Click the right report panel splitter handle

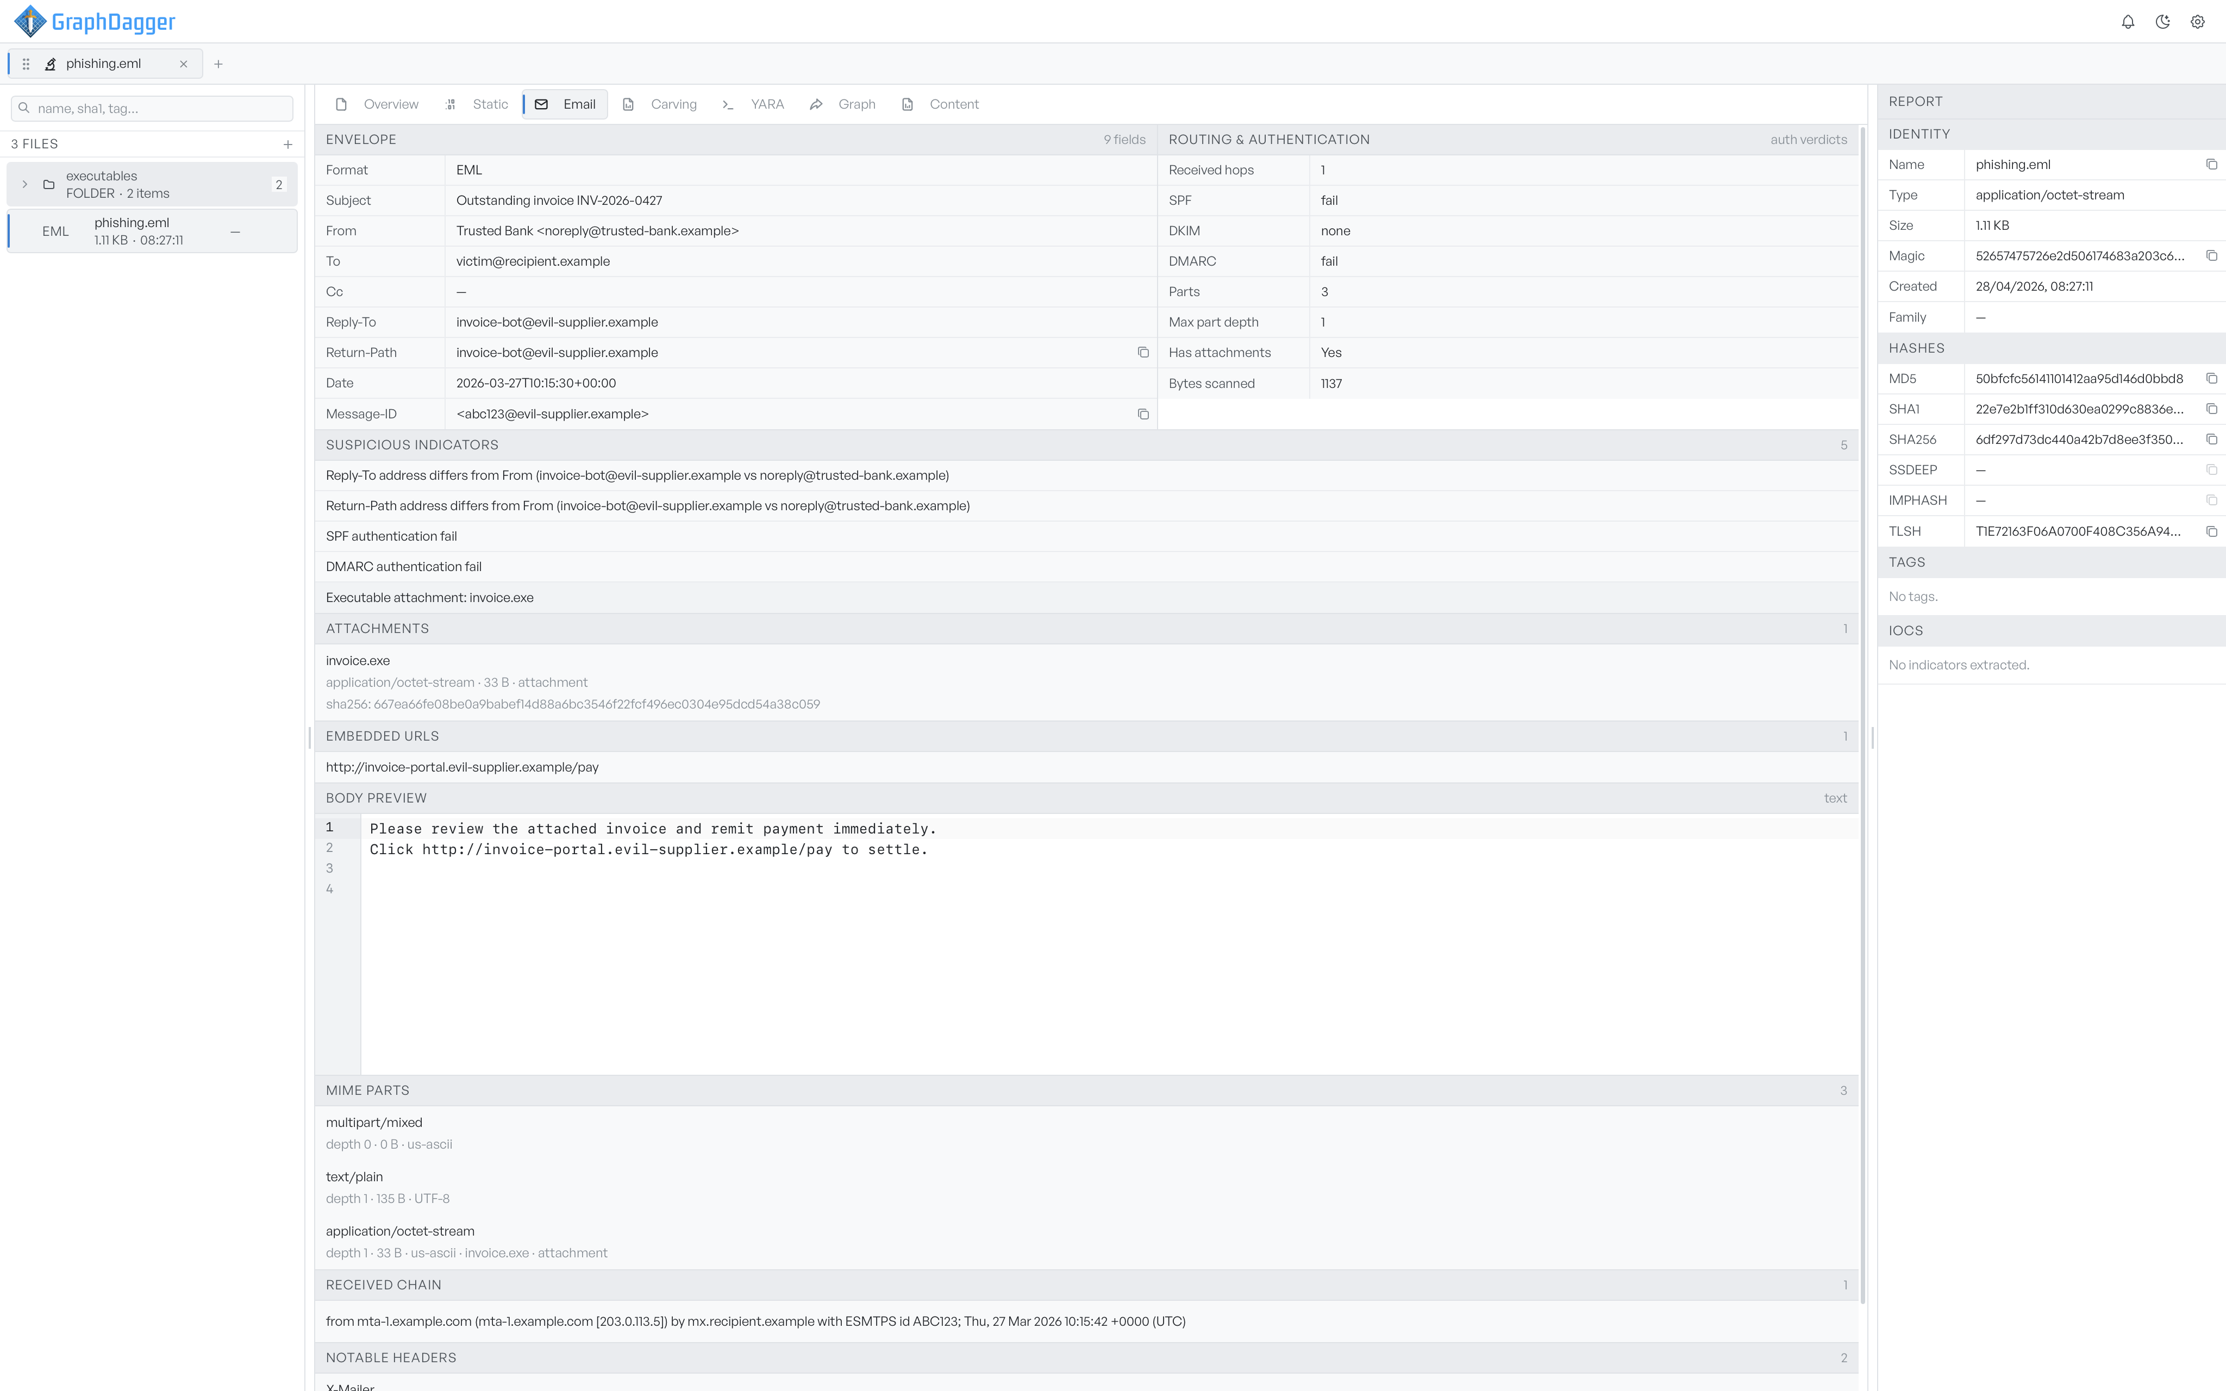coord(1873,737)
